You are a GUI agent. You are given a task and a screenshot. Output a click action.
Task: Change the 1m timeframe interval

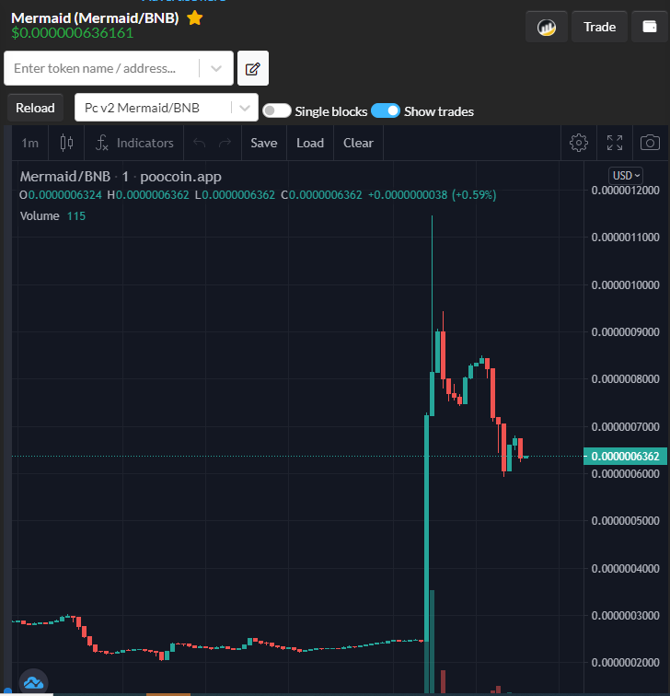(x=30, y=143)
